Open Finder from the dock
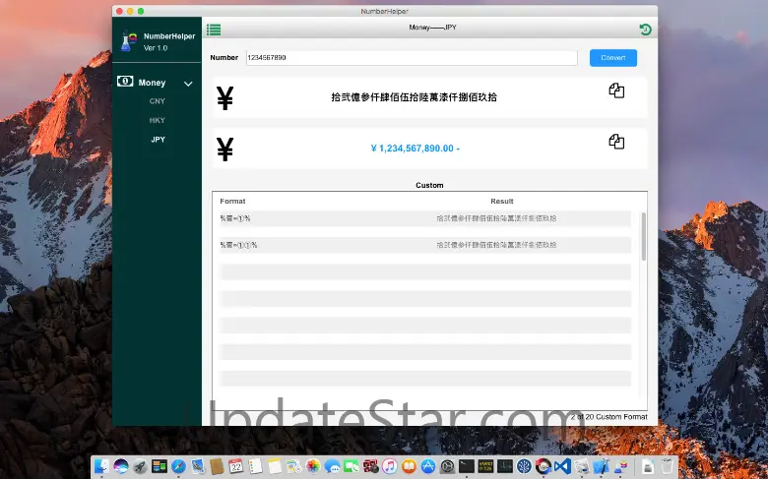 pos(102,466)
